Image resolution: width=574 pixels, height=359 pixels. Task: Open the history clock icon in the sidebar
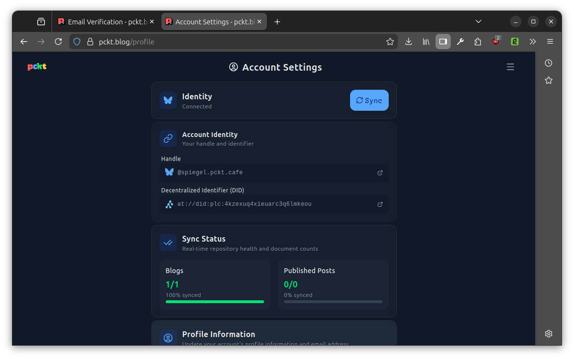click(x=548, y=63)
